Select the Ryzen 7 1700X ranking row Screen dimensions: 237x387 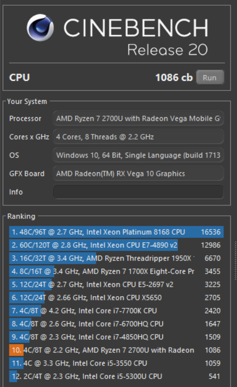pyautogui.click(x=116, y=271)
